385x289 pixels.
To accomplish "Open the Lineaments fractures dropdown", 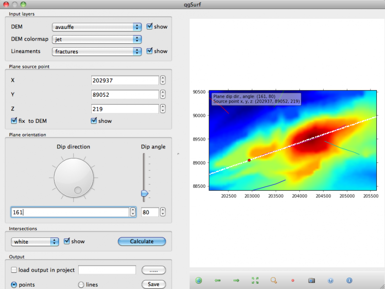I will pos(96,51).
